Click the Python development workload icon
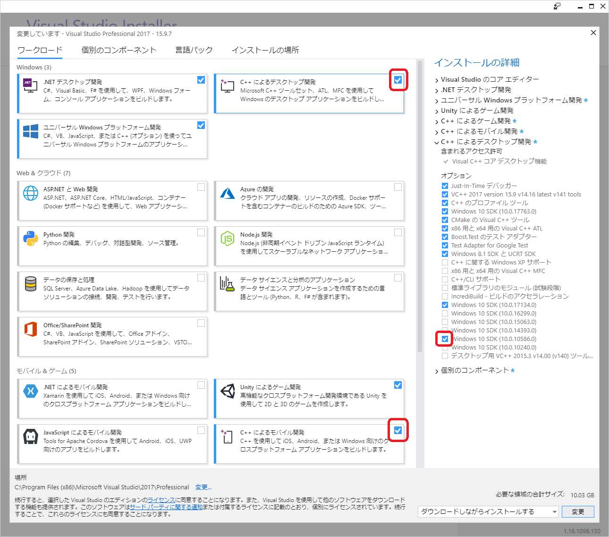Image resolution: width=609 pixels, height=537 pixels. point(31,239)
